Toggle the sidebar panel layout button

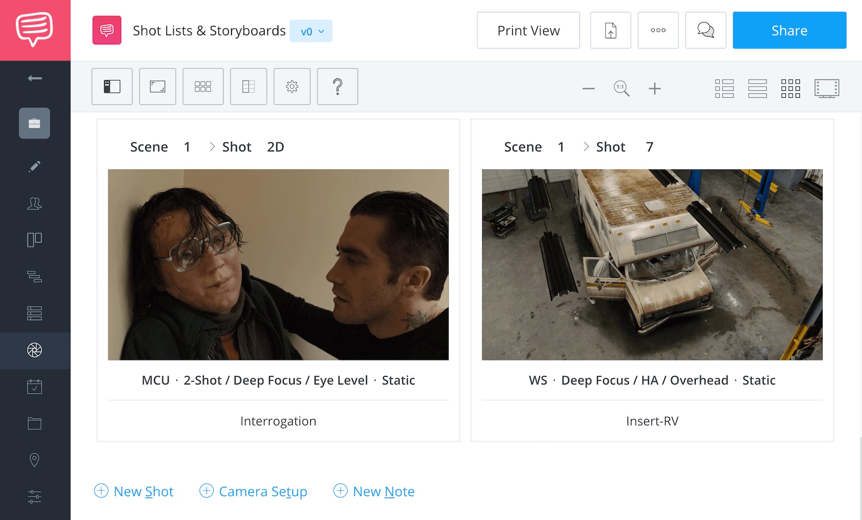point(112,87)
